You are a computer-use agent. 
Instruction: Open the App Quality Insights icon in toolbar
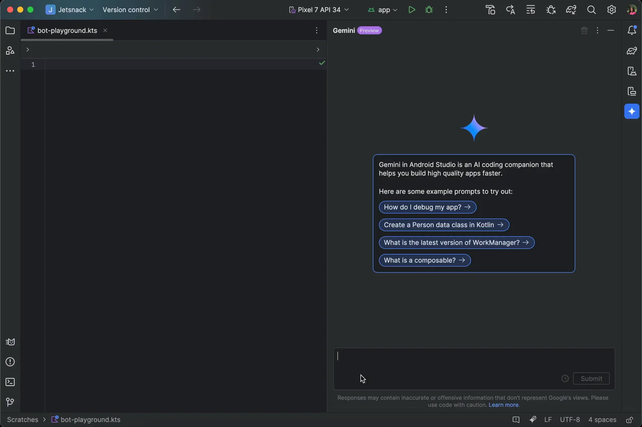pyautogui.click(x=551, y=10)
